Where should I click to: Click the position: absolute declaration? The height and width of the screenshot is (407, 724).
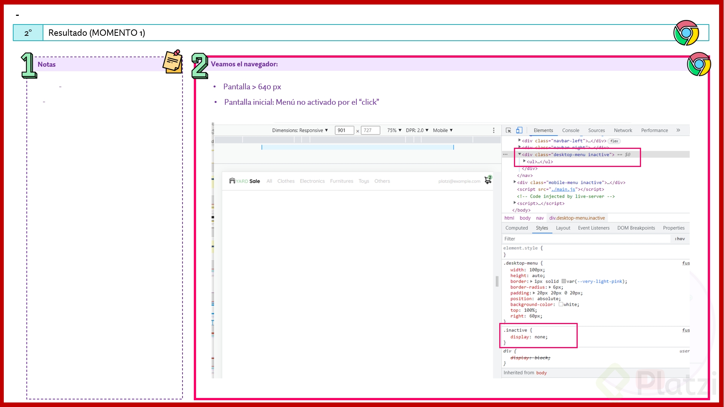[535, 299]
